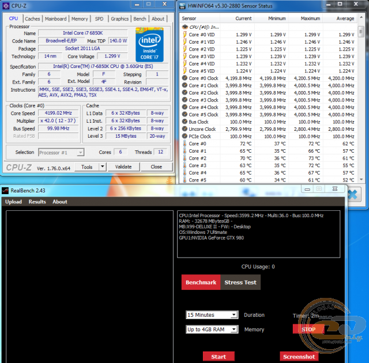Click the Core #0 VID voltage icon
369x363 pixels.
point(184,35)
